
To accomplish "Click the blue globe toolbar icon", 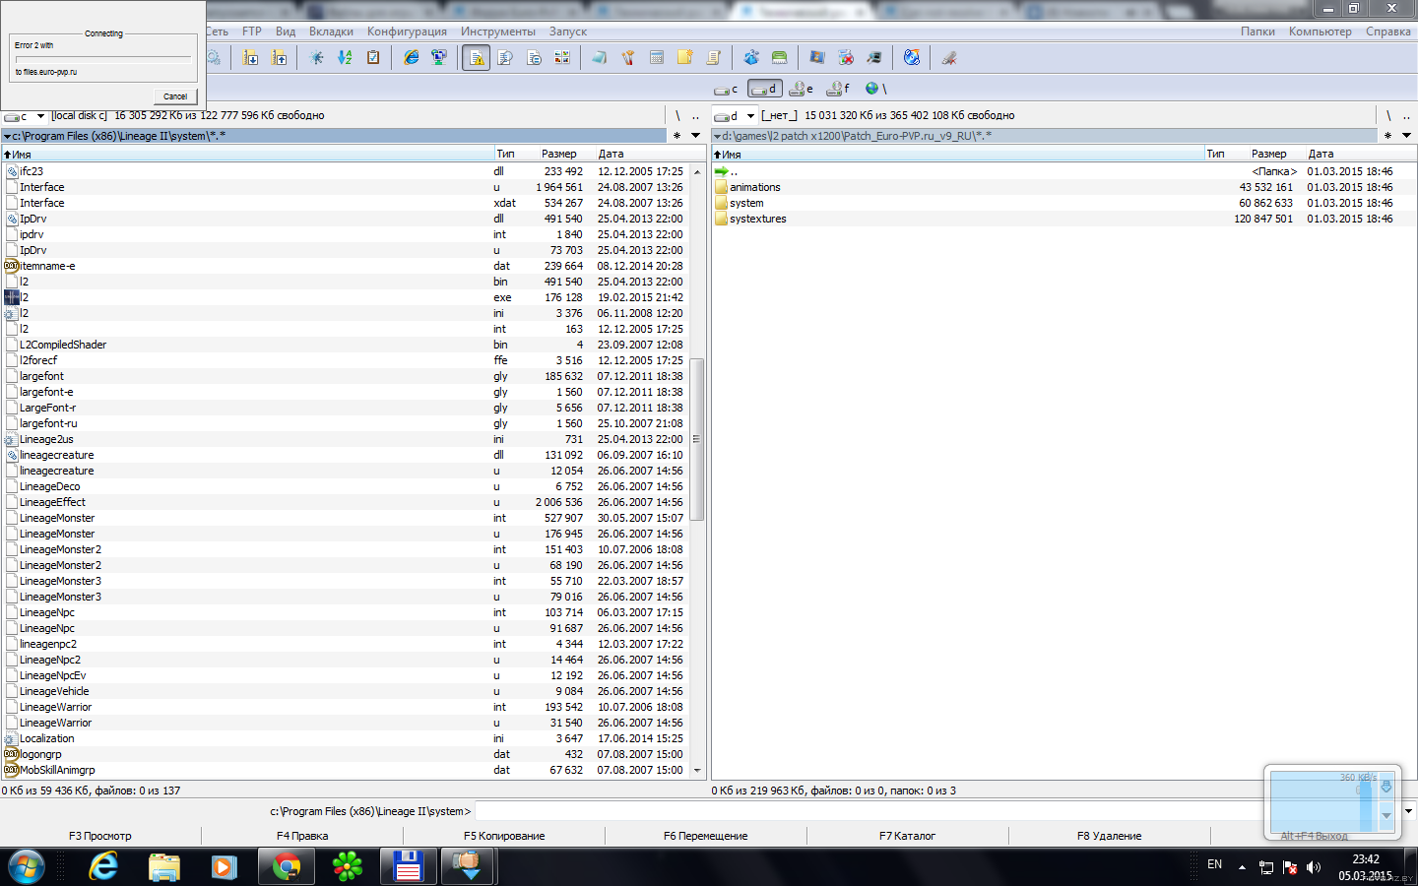I will 912,58.
